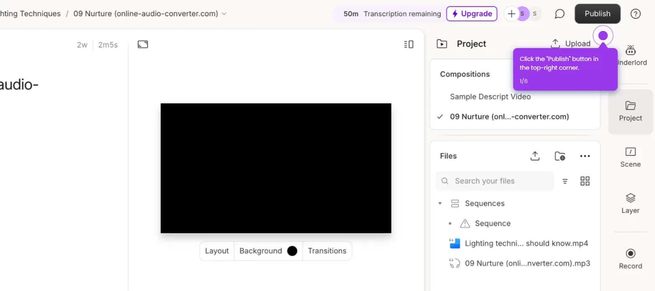
Task: Open composition name dropdown chevron
Action: pyautogui.click(x=224, y=14)
